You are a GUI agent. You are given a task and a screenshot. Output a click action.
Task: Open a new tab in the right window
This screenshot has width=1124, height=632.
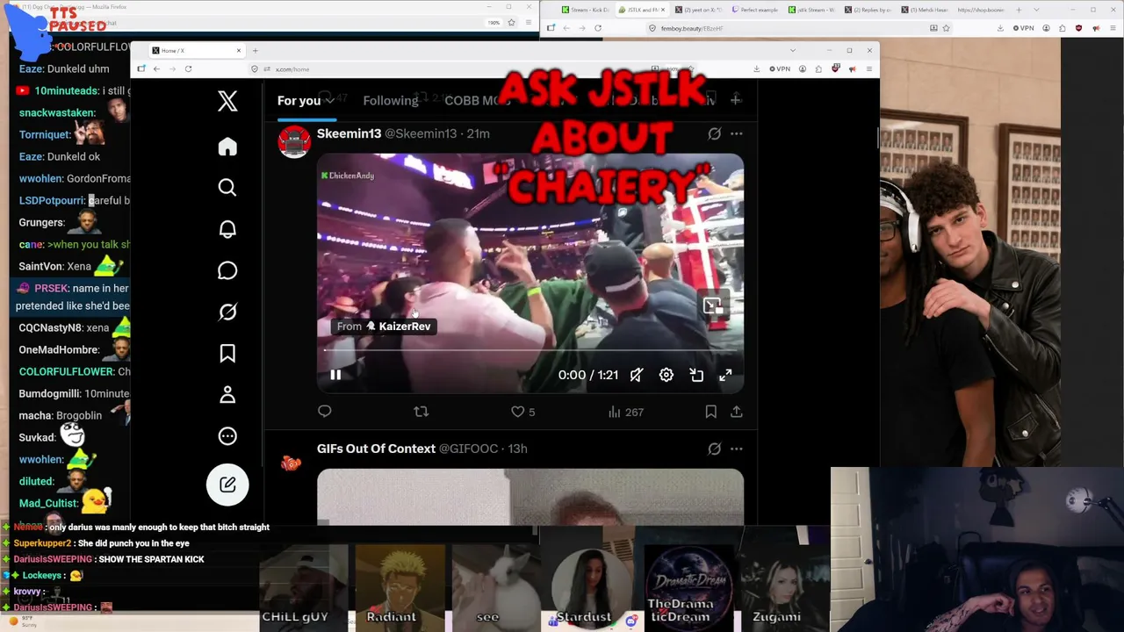pos(1019,10)
